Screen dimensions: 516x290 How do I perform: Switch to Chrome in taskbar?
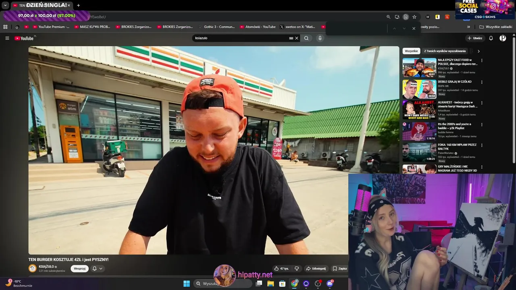click(295, 284)
